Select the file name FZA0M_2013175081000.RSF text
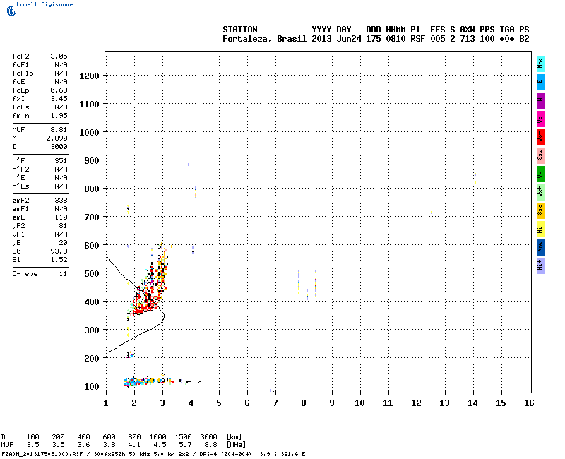565x459 pixels. pos(42,454)
